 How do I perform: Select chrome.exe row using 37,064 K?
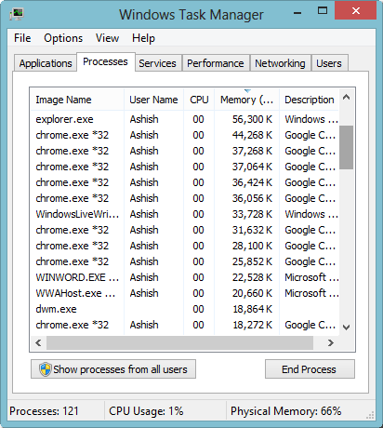pos(185,167)
